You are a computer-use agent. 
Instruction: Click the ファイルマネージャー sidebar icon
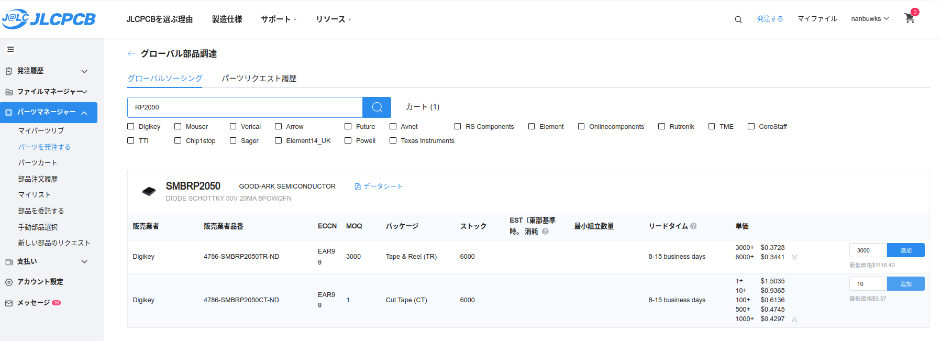(x=9, y=92)
